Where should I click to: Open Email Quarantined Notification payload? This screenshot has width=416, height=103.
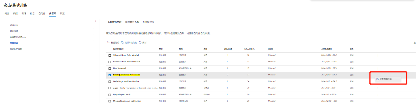(x=127, y=75)
